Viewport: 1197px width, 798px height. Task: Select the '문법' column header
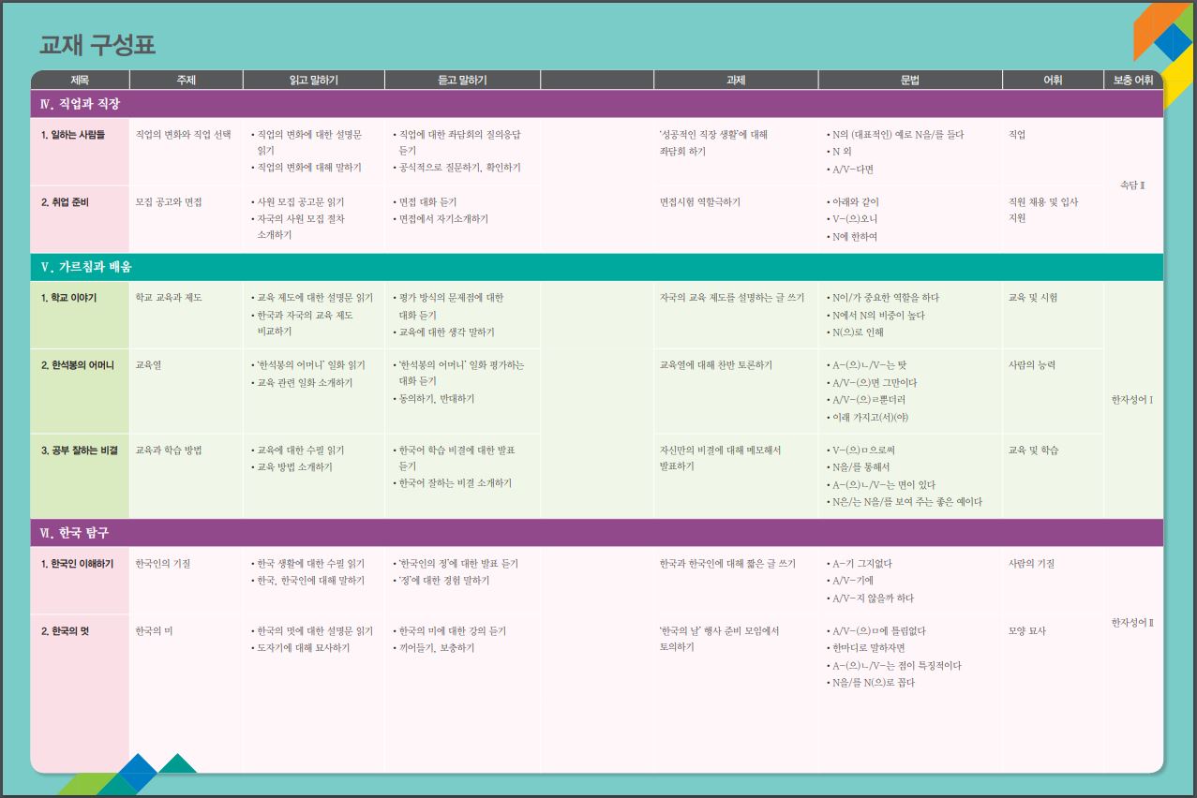coord(909,81)
